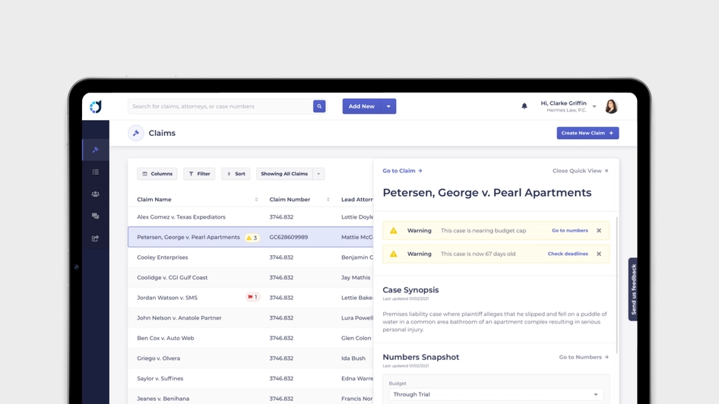
Task: Select Cooley Enterprises claim
Action: point(163,257)
